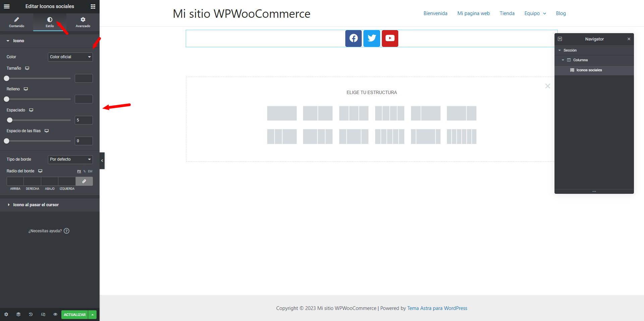
Task: Expand Icono al pasar el cursor section
Action: 50,205
